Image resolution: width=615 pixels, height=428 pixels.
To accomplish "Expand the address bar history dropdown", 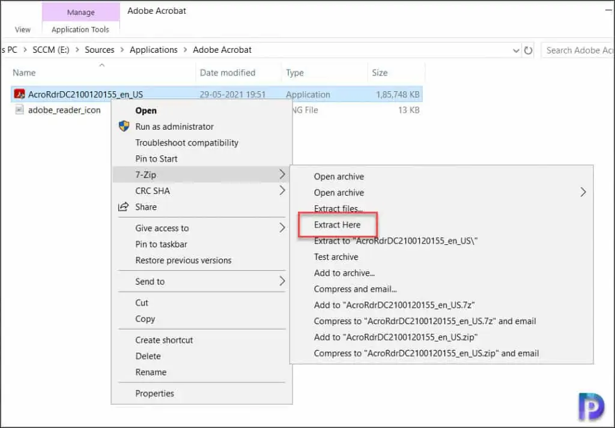I will coord(516,50).
